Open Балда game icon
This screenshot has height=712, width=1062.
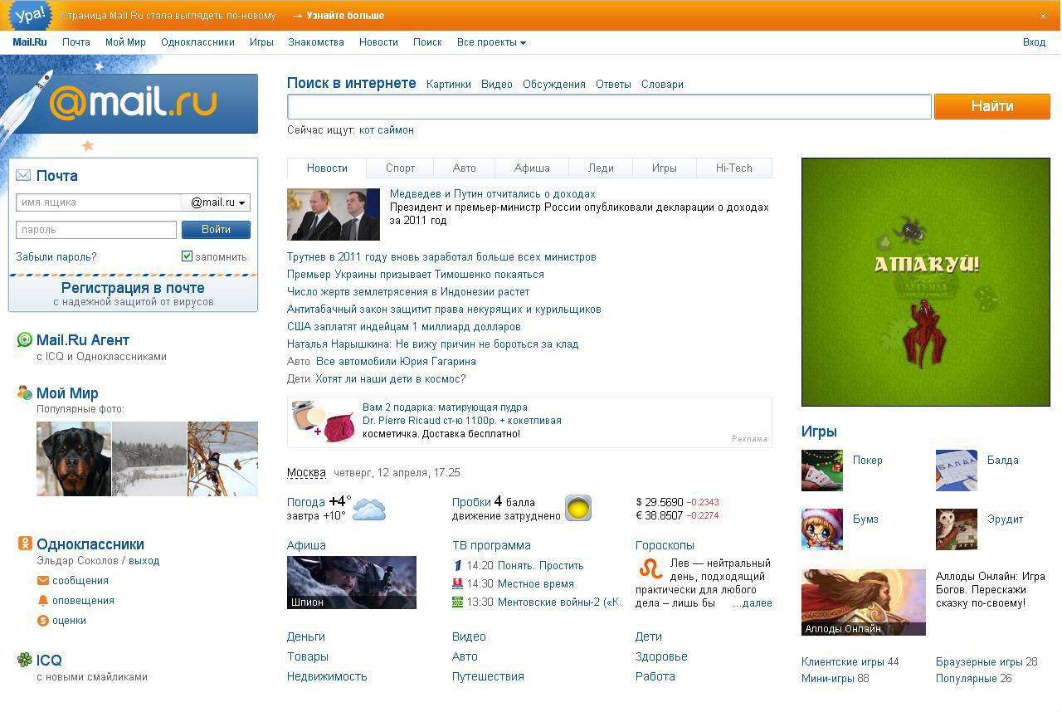coord(957,471)
